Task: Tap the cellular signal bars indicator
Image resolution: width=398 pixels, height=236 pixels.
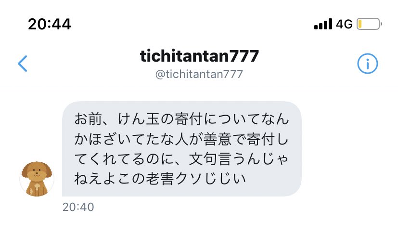Action: pyautogui.click(x=323, y=24)
